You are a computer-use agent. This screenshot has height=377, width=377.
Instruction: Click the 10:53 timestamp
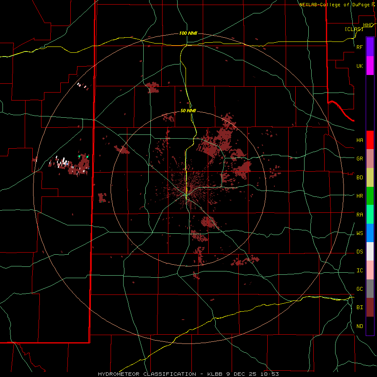[x=269, y=374]
